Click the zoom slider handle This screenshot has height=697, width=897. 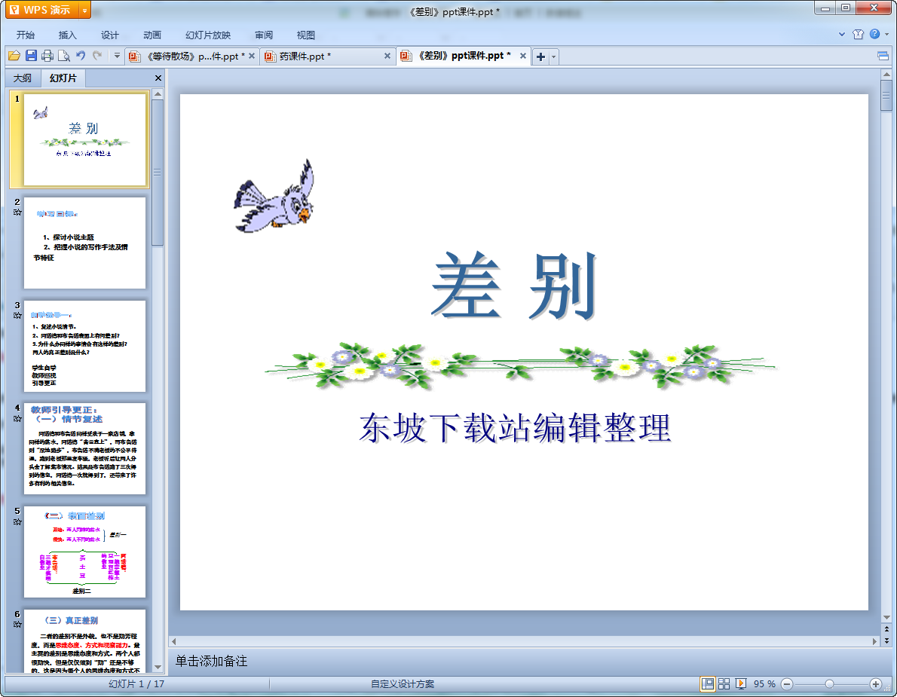pyautogui.click(x=829, y=683)
